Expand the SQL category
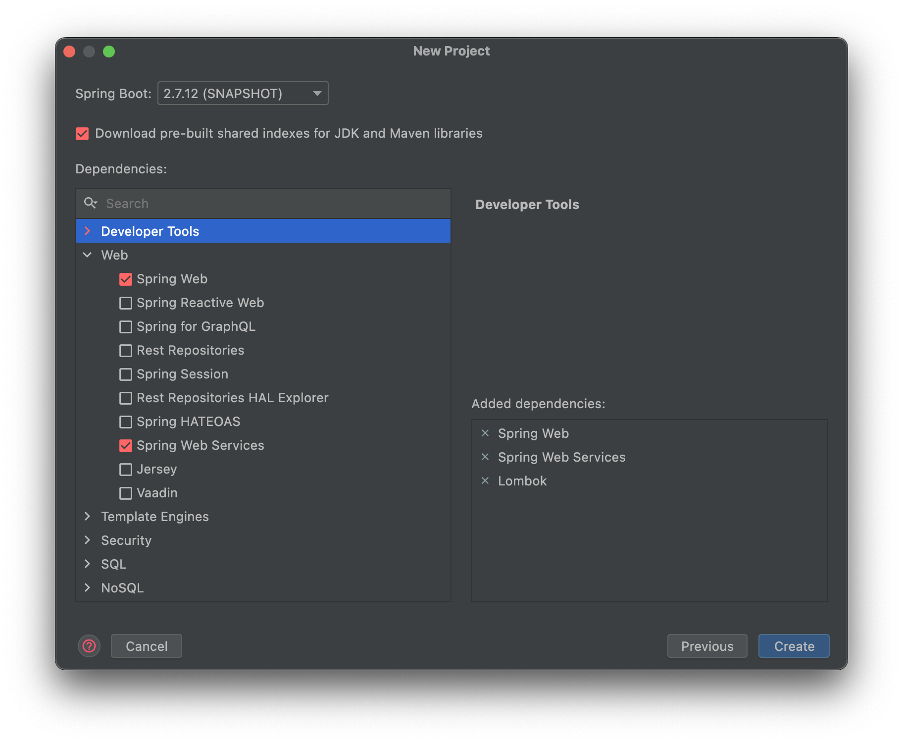The image size is (903, 743). click(88, 564)
